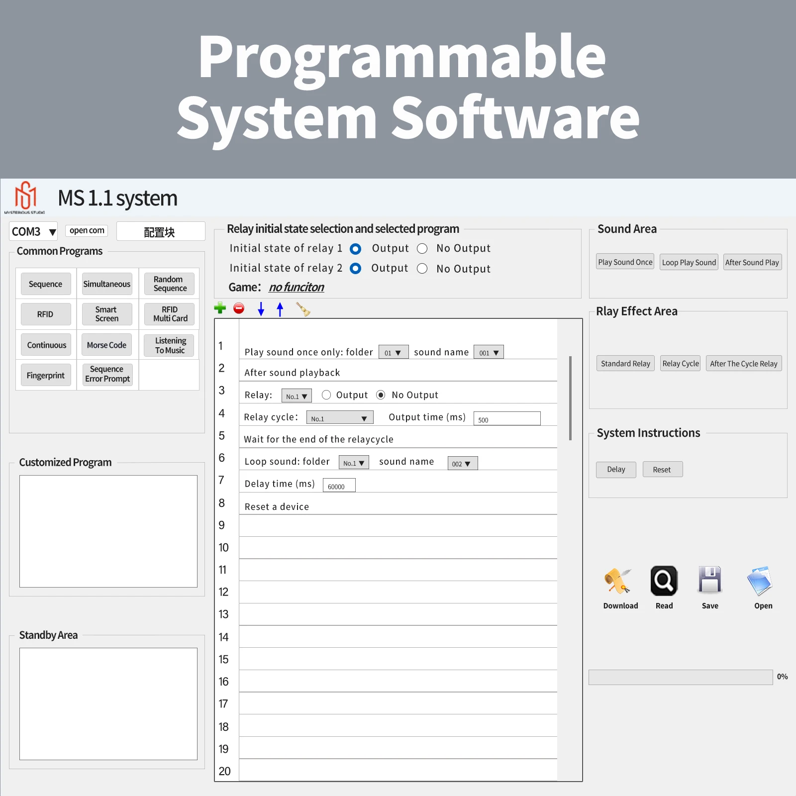Click the open com button

coord(87,230)
